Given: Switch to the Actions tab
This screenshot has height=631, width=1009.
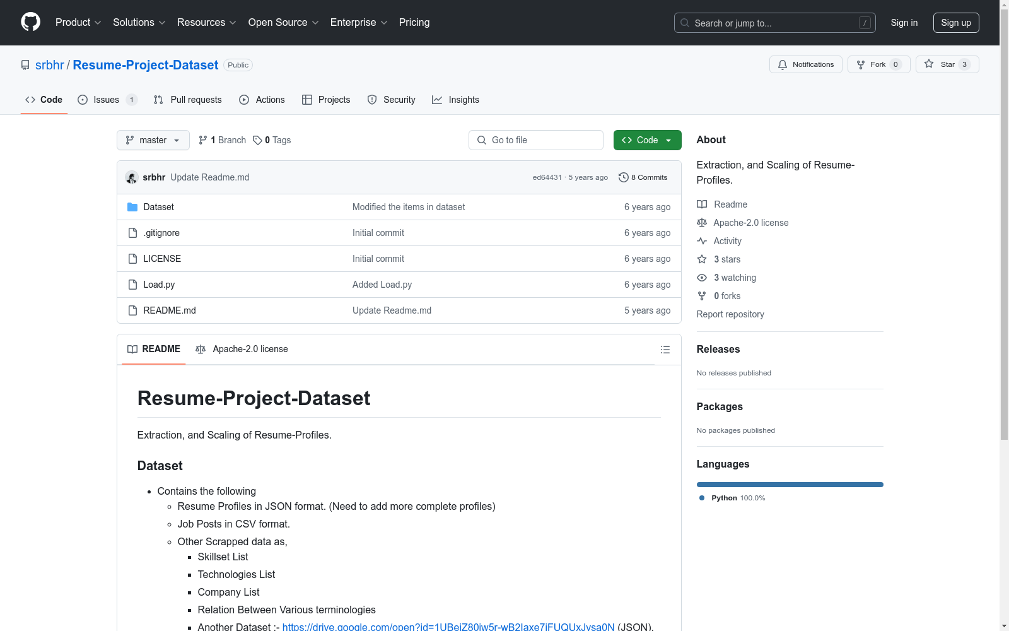Looking at the screenshot, I should click(262, 100).
